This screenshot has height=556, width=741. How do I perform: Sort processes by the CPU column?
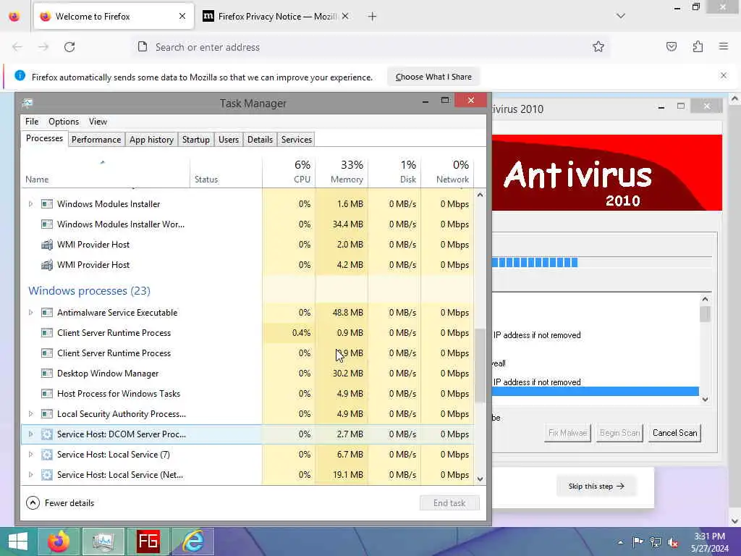(289, 172)
